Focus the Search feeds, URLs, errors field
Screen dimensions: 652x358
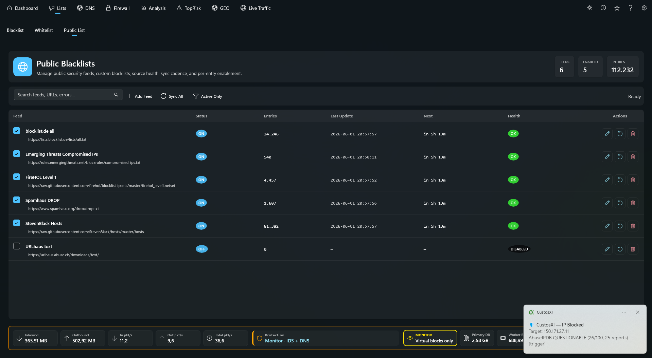(x=68, y=95)
